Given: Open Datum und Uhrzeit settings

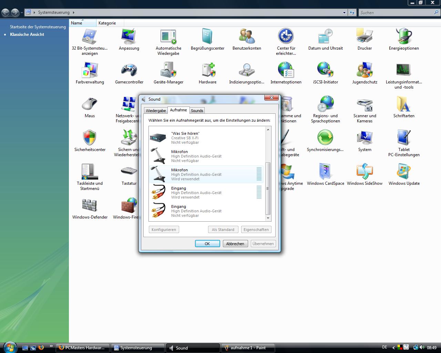Looking at the screenshot, I should [x=325, y=39].
